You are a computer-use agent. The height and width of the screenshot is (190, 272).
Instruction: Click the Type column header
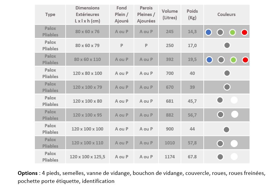[x=50, y=15]
